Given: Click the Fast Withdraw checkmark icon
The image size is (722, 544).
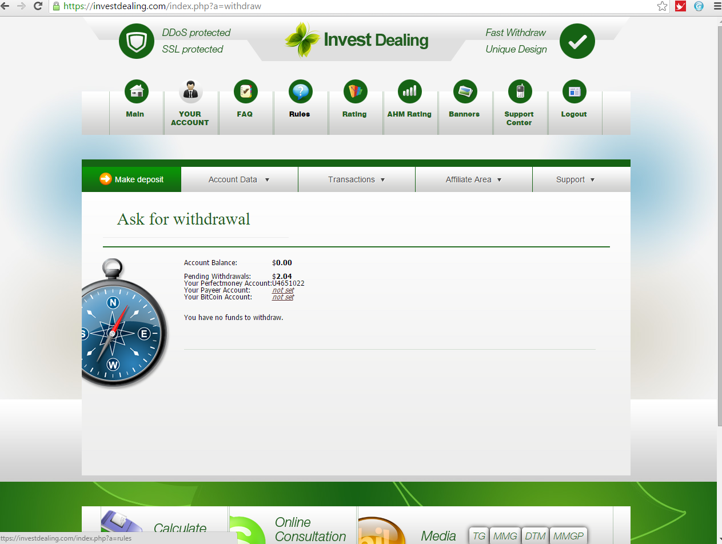Looking at the screenshot, I should click(x=577, y=41).
